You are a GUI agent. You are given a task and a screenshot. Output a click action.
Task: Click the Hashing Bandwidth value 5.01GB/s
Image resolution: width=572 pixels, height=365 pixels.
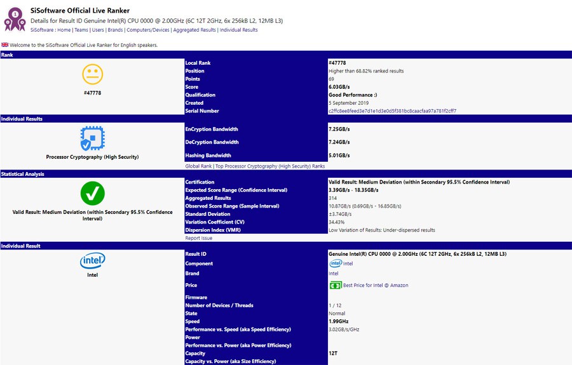[x=339, y=155]
